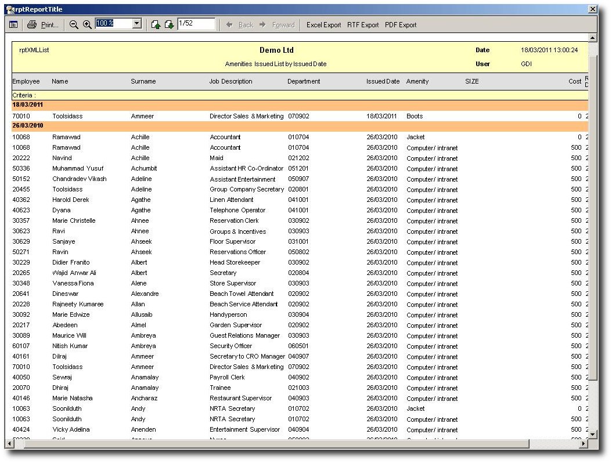The width and height of the screenshot is (612, 463).
Task: Click the Back navigation arrow
Action: coord(240,25)
